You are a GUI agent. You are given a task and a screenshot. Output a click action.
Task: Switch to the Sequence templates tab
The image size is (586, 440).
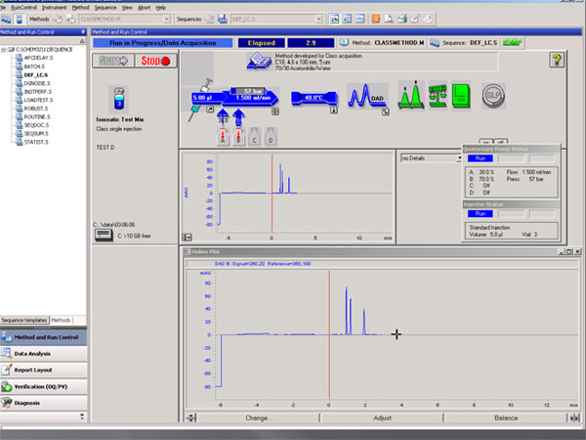click(x=24, y=320)
